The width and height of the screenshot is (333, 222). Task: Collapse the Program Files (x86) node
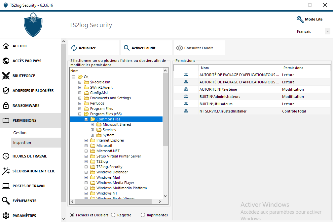(x=80, y=114)
